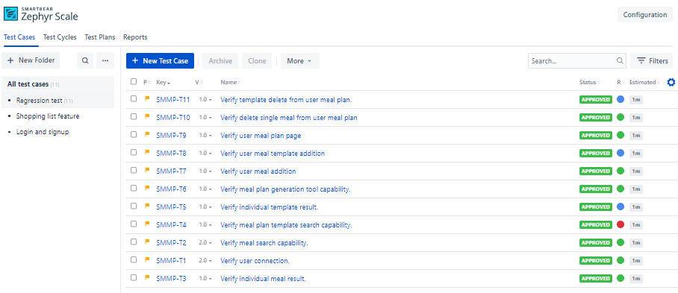Image resolution: width=678 pixels, height=293 pixels.
Task: Open the More dropdown menu
Action: click(x=299, y=61)
